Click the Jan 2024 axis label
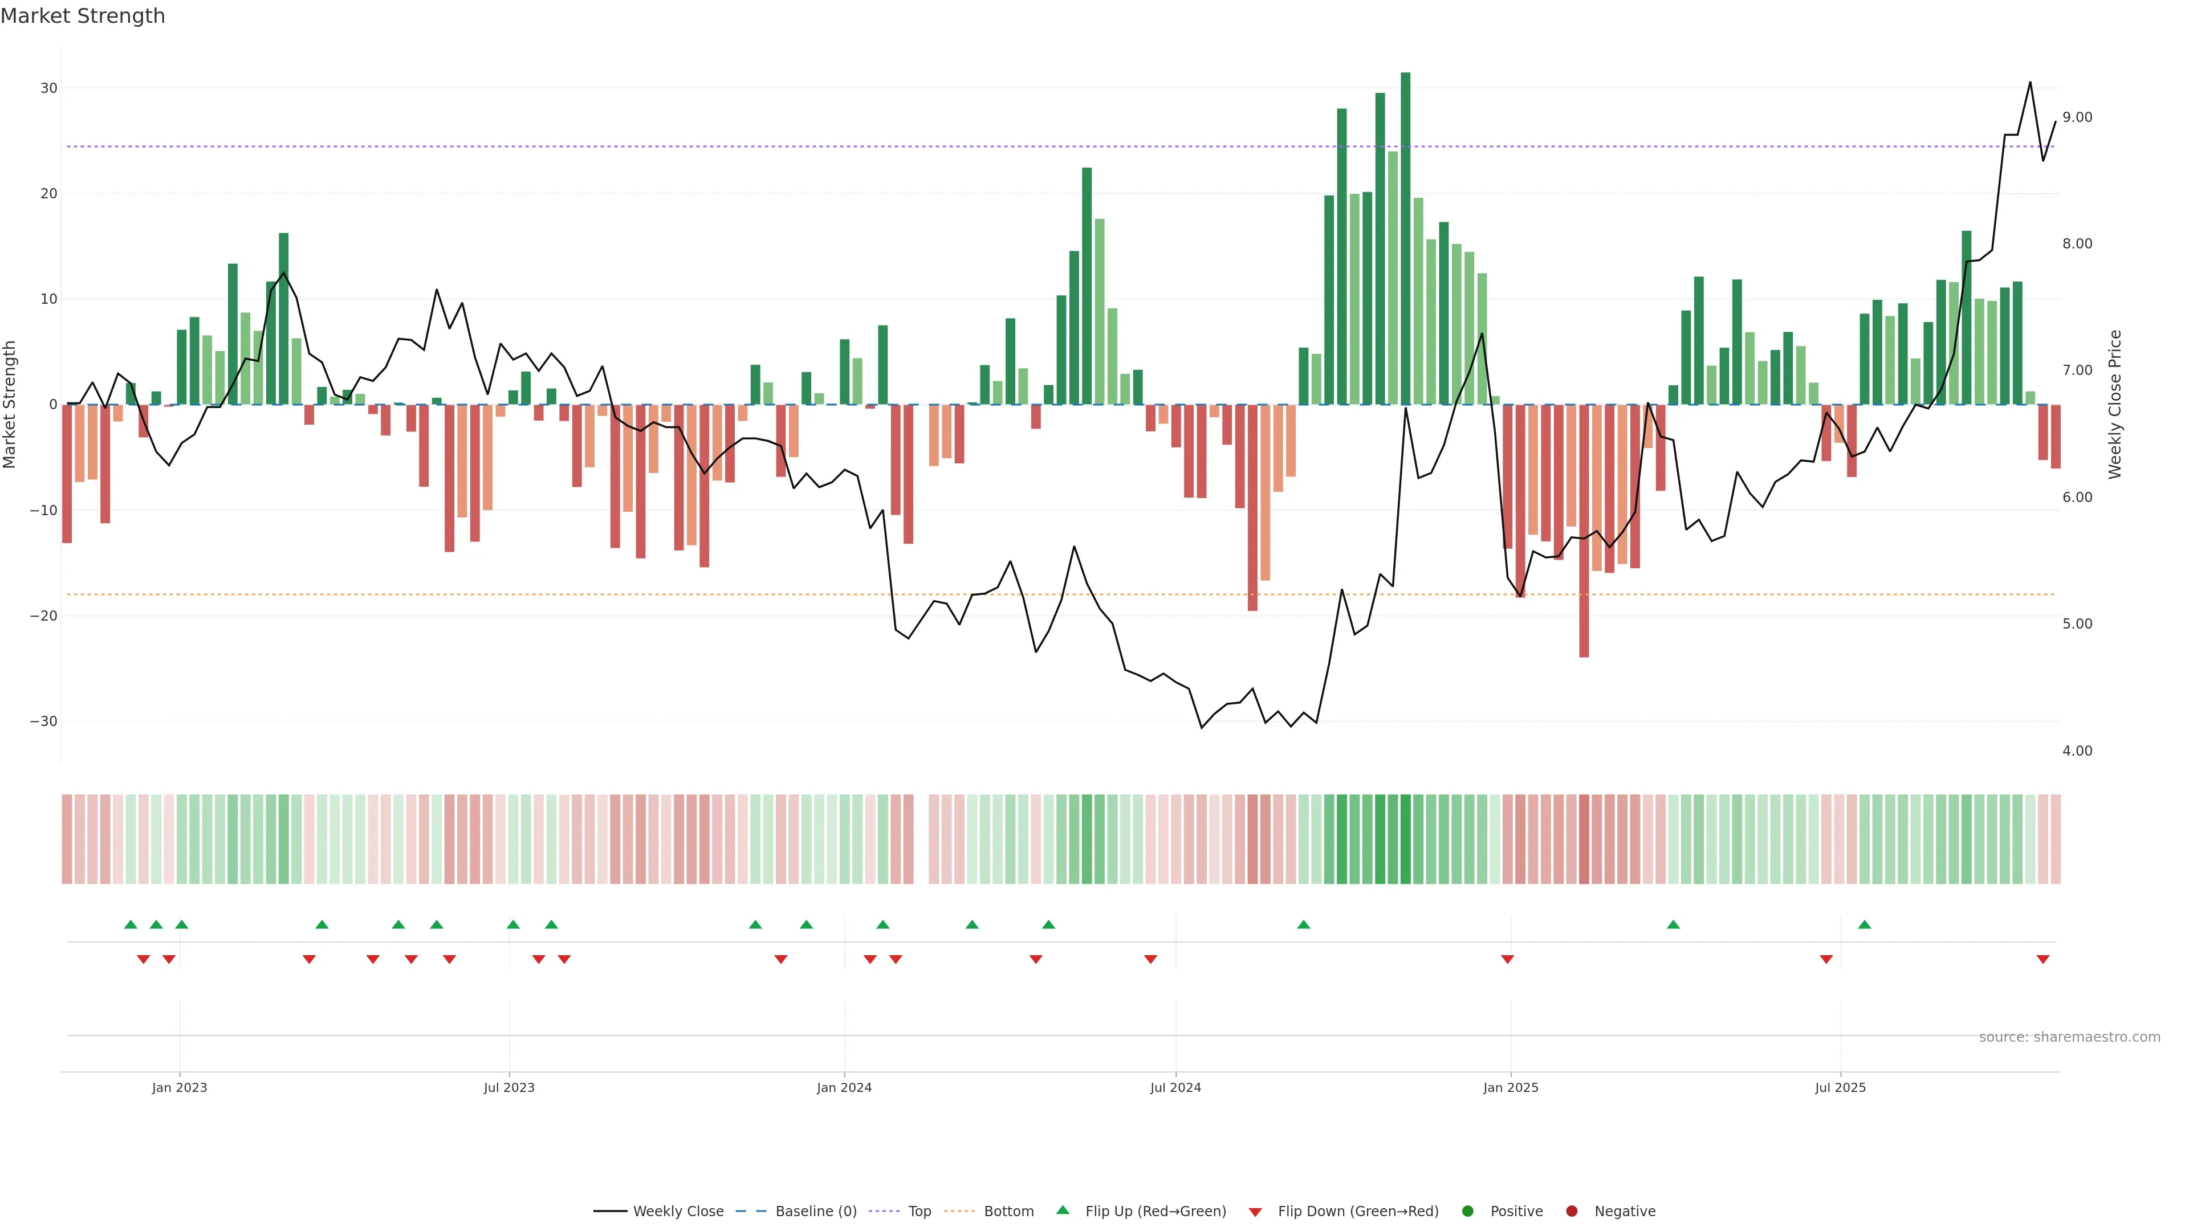The height and width of the screenshot is (1231, 2189). [x=844, y=1087]
